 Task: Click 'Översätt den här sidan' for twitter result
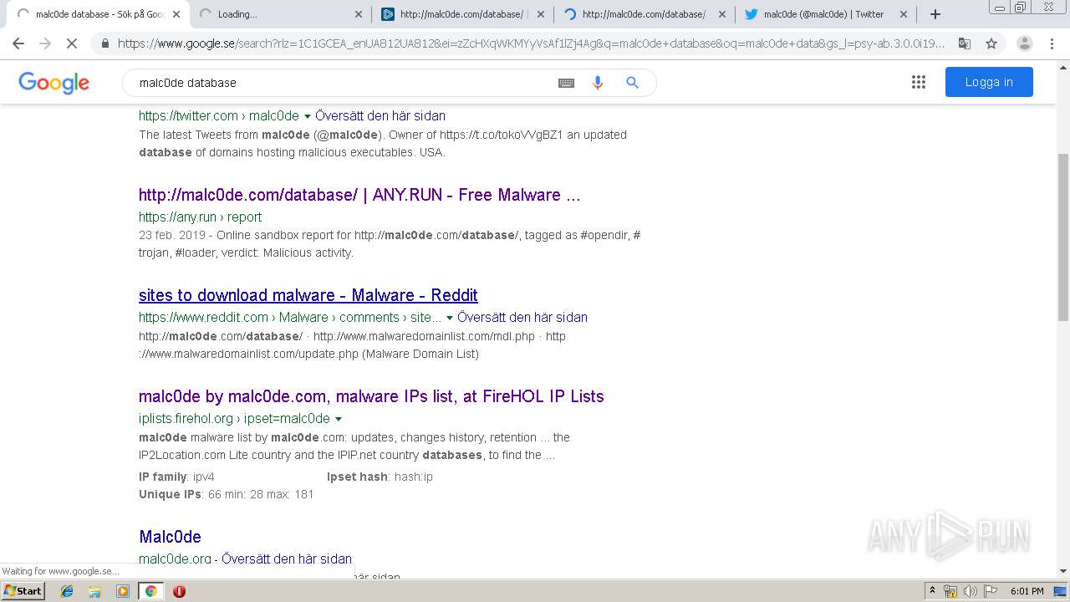coord(380,116)
